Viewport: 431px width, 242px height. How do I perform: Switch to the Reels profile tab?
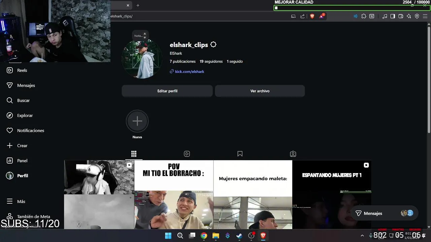187,154
